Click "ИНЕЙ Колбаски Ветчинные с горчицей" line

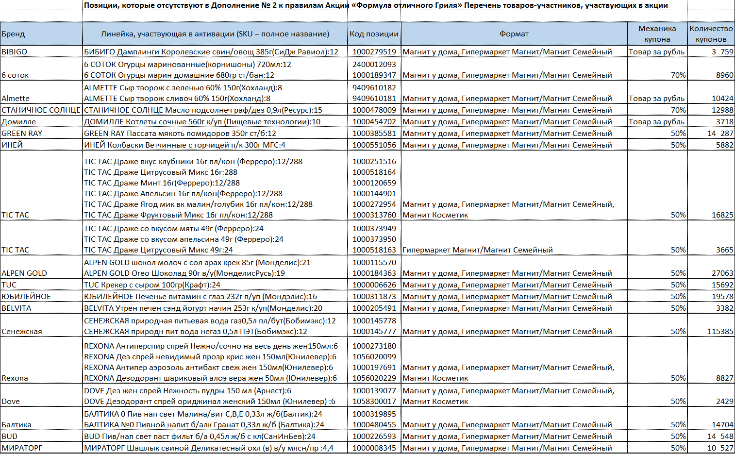[x=184, y=145]
